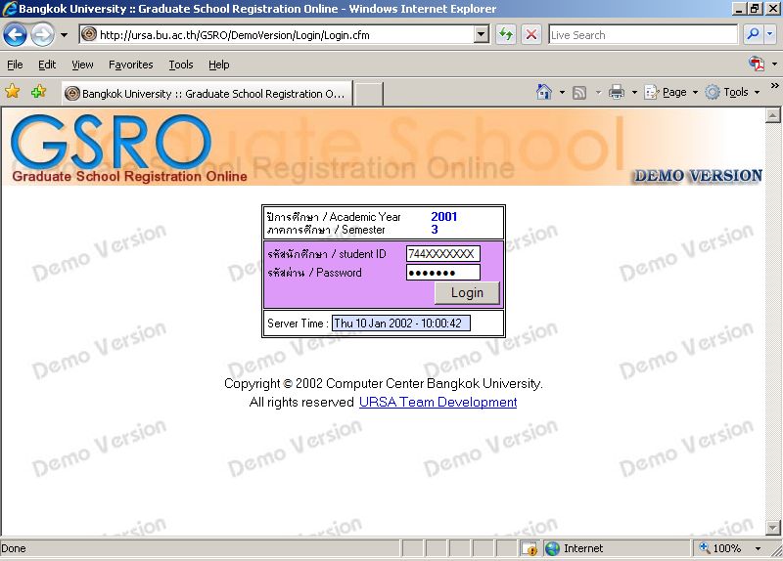Open the View menu

(82, 65)
